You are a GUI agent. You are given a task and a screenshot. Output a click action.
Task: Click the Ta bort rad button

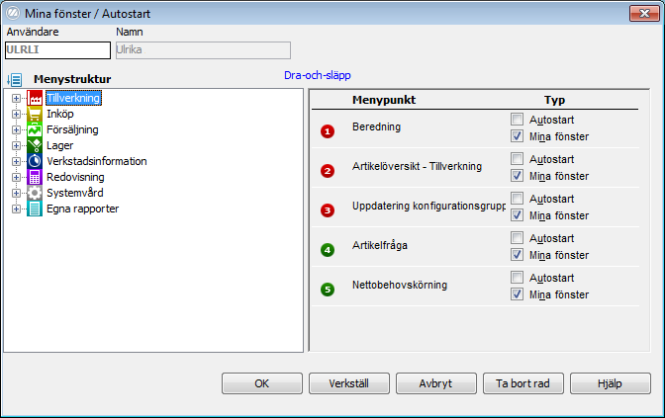[522, 382]
